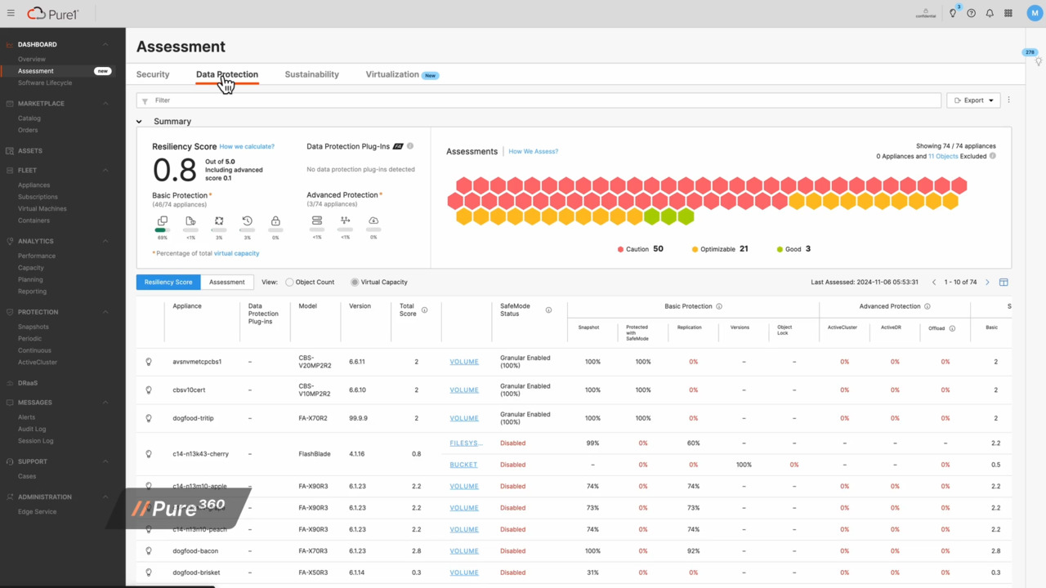The image size is (1046, 588).
Task: Open the notifications bell icon
Action: pos(990,13)
